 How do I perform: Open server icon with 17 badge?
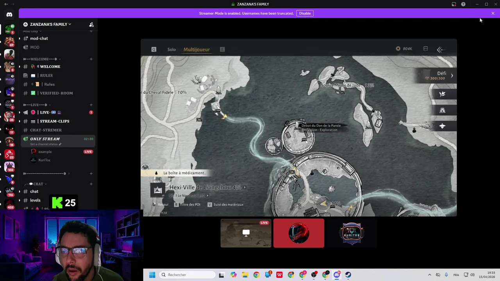click(9, 129)
